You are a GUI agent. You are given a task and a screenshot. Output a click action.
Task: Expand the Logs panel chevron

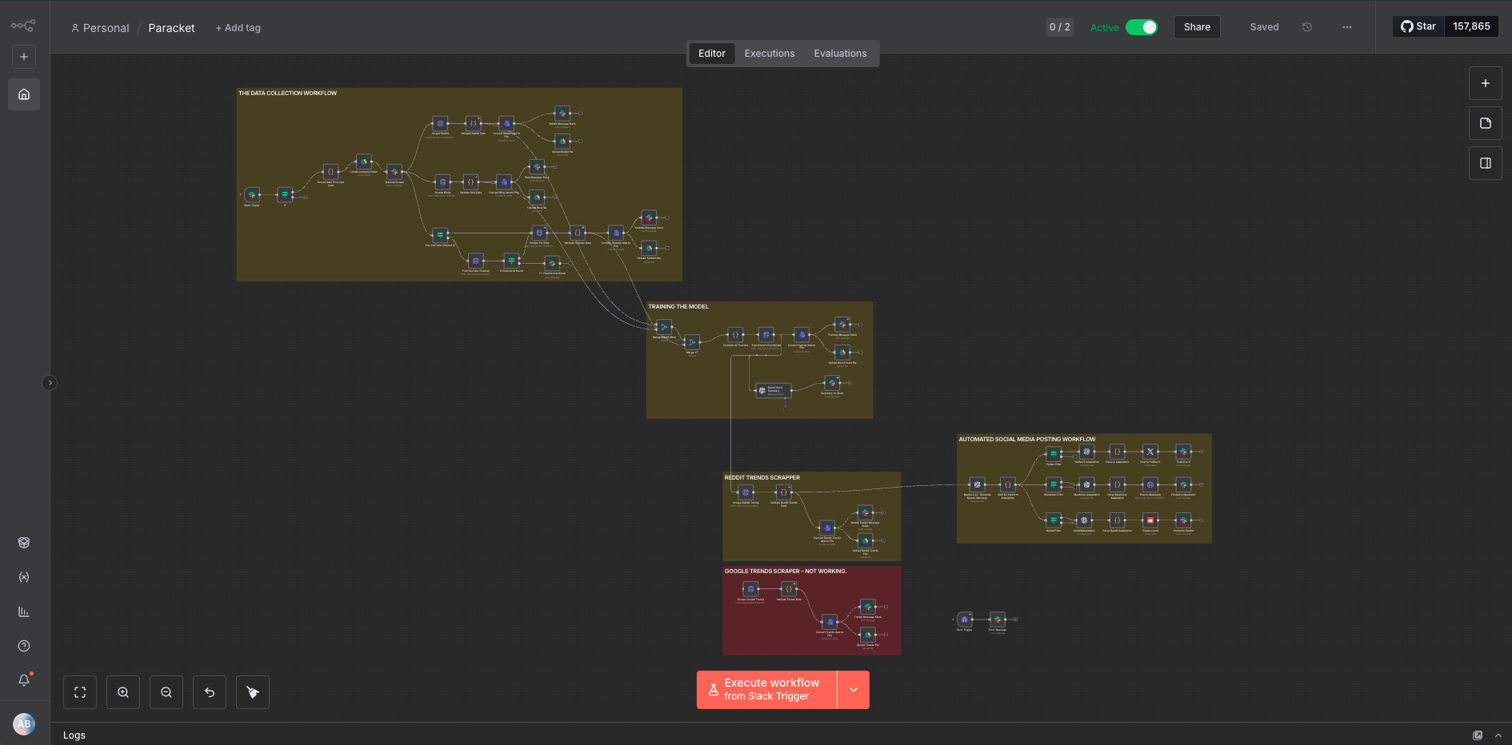tap(1498, 735)
